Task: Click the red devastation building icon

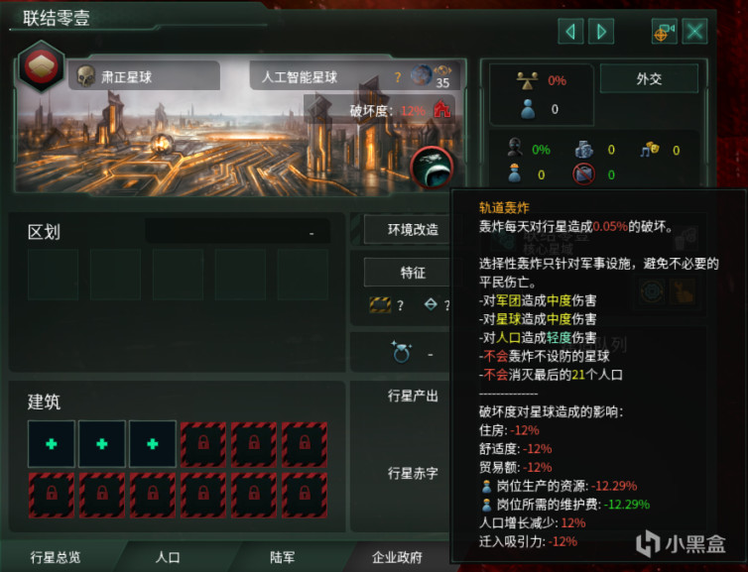Action: (x=442, y=110)
